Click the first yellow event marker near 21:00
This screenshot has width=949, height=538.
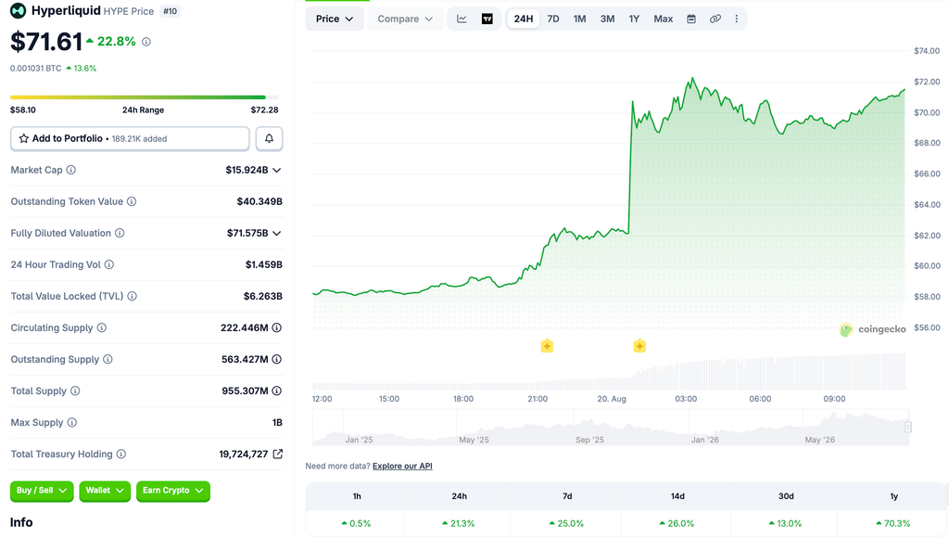coord(547,346)
